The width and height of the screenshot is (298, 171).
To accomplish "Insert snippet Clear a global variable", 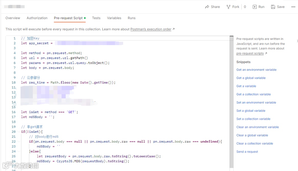I will pyautogui.click(x=252, y=135).
